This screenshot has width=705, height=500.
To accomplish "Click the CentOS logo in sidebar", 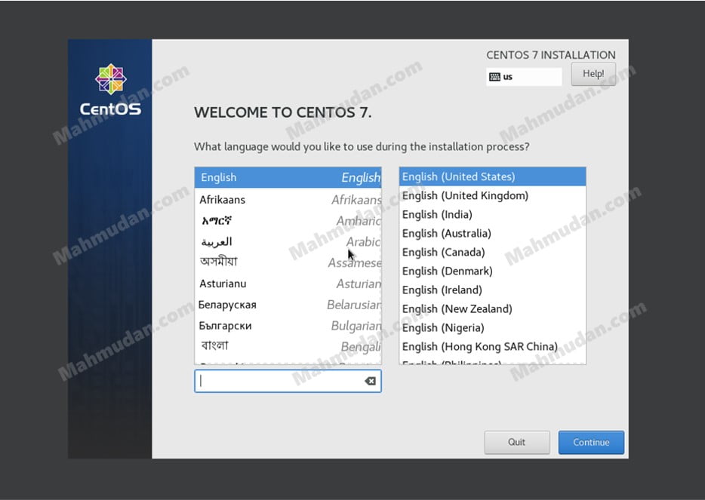I will pos(110,90).
